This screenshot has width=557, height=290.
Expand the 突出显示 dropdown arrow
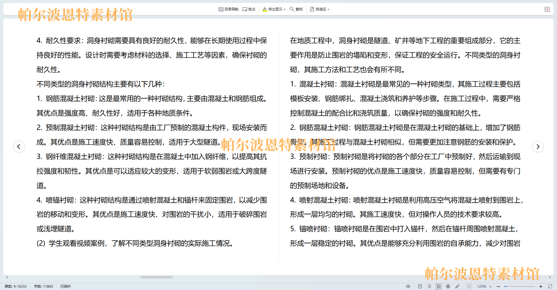click(285, 9)
